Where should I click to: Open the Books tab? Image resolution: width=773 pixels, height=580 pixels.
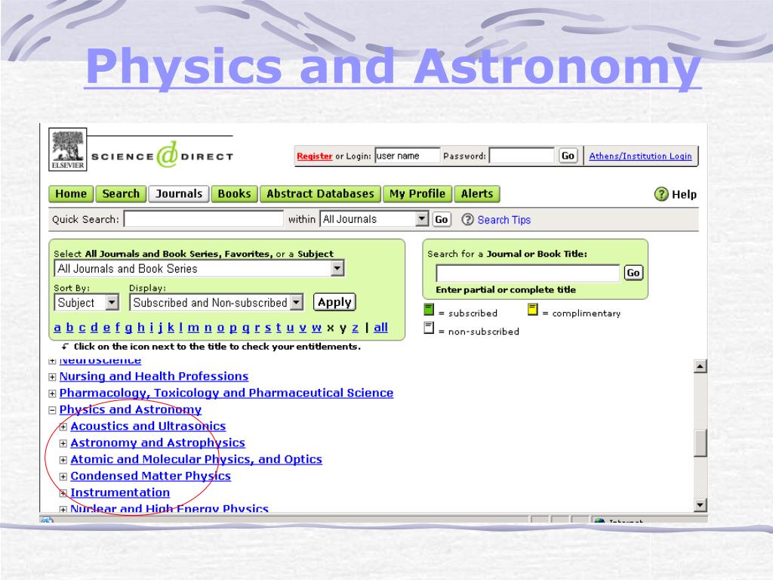tap(234, 194)
